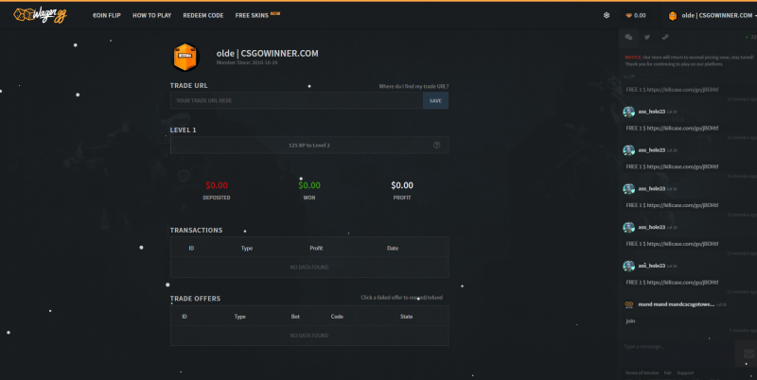This screenshot has height=380, width=757.
Task: Click the Transactions Profit column header
Action: (316, 248)
